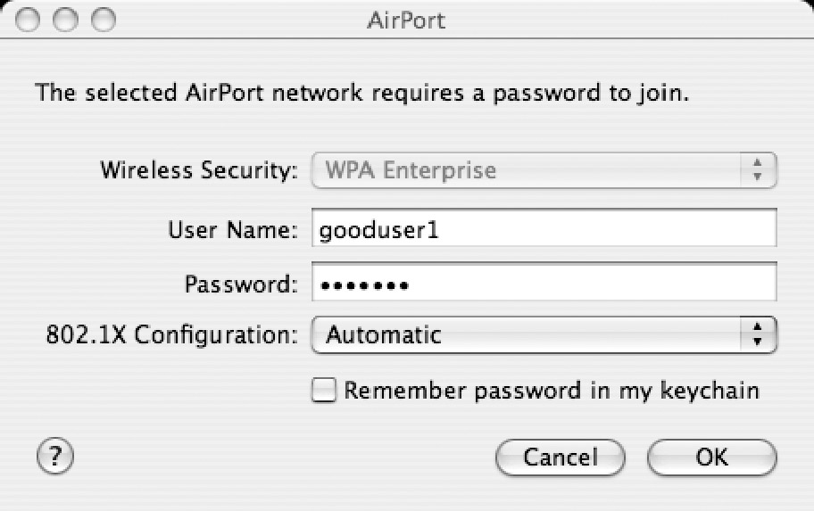This screenshot has width=814, height=511.
Task: Focus the Password field with dots
Action: point(544,282)
